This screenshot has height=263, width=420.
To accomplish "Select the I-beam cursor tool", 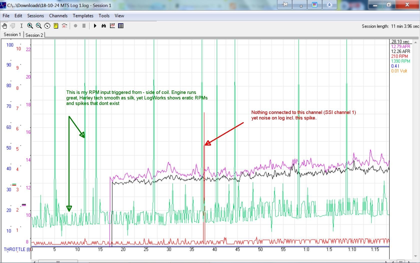I will tap(21, 26).
